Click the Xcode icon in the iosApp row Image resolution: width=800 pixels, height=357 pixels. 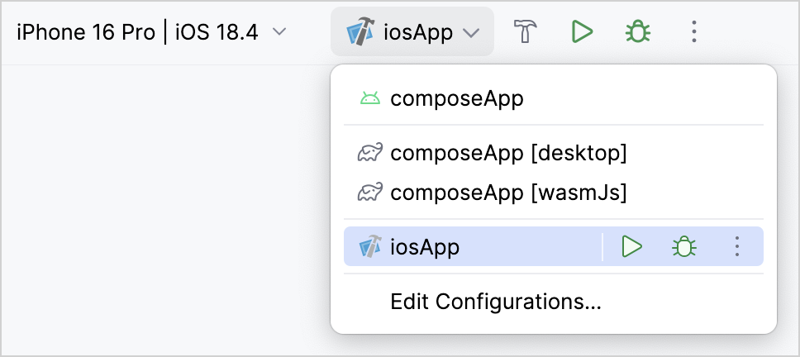pos(369,246)
